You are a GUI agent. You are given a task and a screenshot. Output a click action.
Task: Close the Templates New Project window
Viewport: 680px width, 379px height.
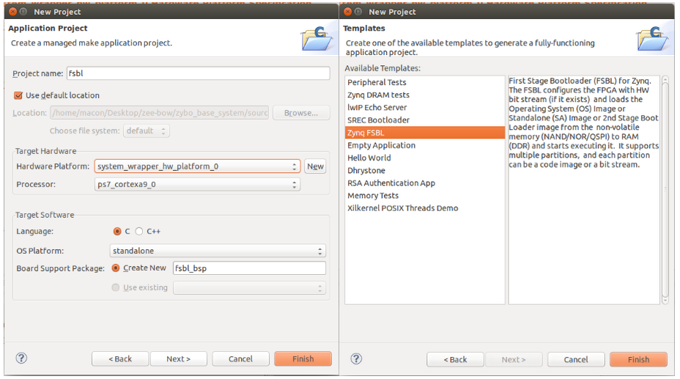pyautogui.click(x=348, y=12)
